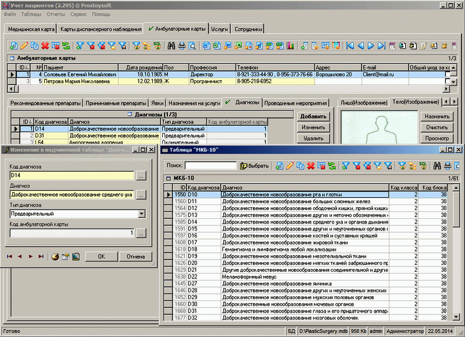Click the printer icon in the МКБ-10 toolbar
The height and width of the screenshot is (337, 465).
(448, 166)
